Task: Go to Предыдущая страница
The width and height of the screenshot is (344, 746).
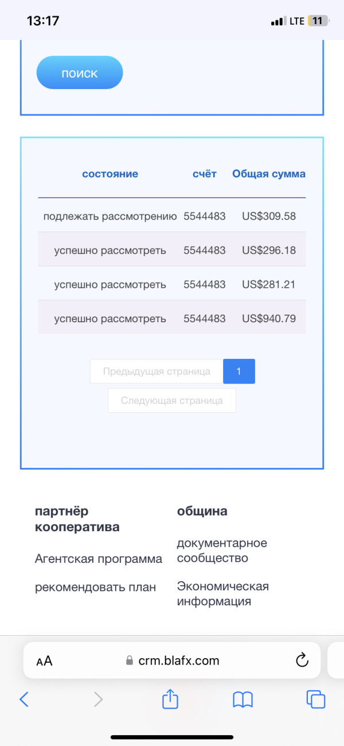Action: (157, 372)
